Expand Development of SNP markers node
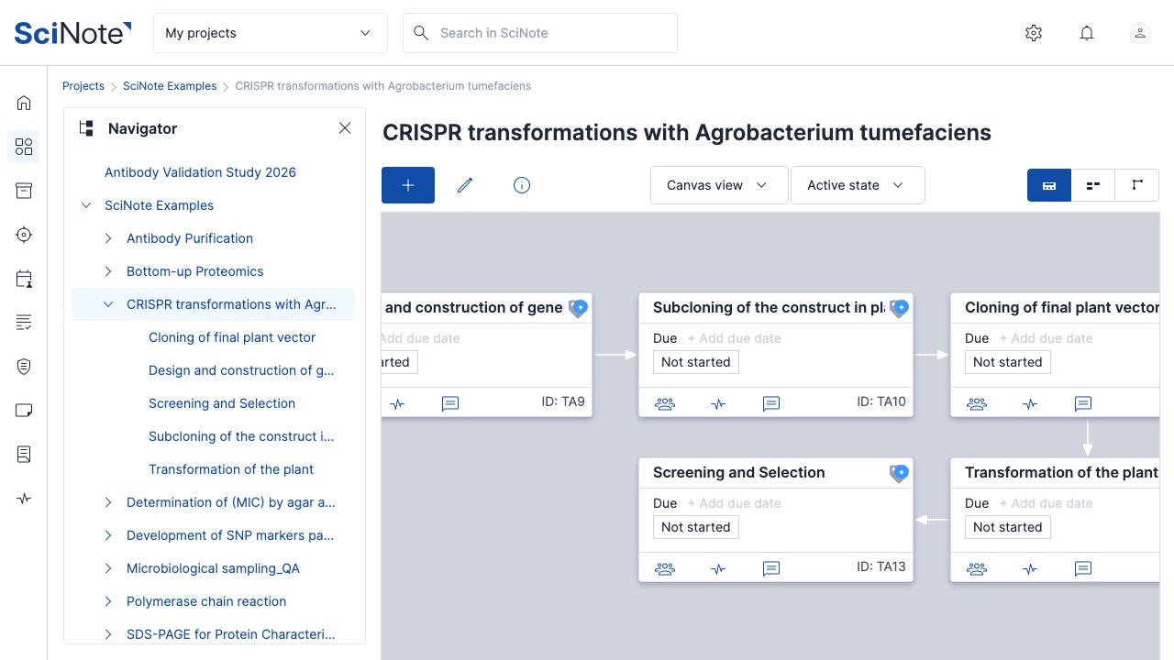 (x=108, y=535)
